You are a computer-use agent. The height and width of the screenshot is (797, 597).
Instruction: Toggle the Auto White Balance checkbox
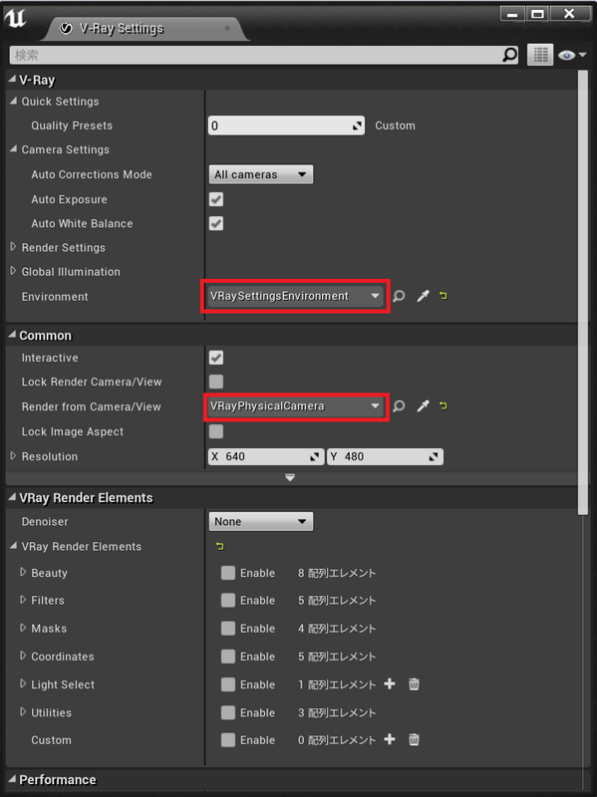(216, 223)
